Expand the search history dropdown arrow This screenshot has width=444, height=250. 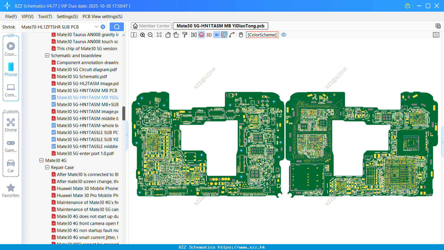[x=96, y=27]
